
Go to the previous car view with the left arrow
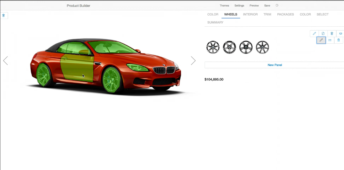coord(6,61)
